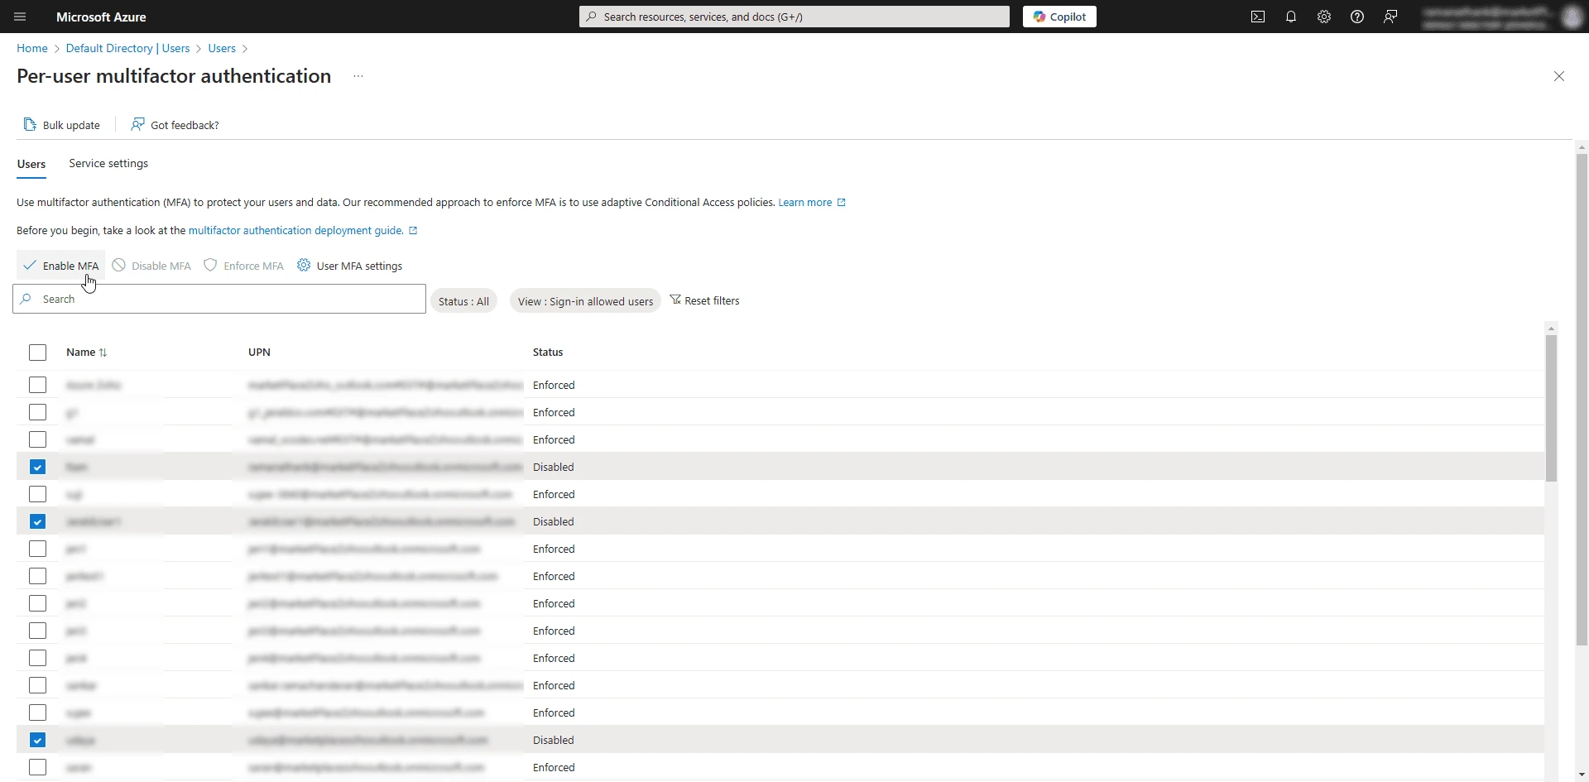Open the feedback smiley icon
The image size is (1589, 782).
1390,17
